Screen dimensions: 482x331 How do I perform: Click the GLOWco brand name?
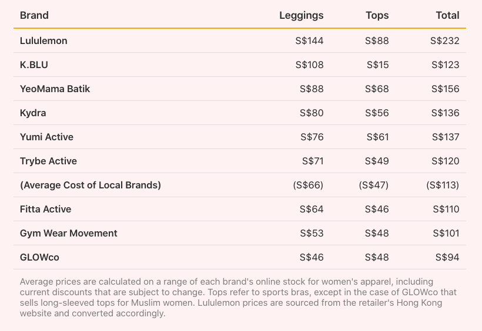coord(39,257)
